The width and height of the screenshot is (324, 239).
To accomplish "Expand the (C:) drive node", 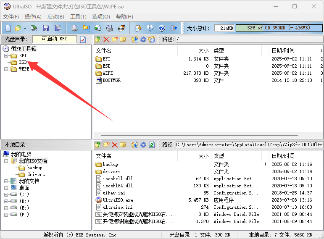I will [6, 194].
